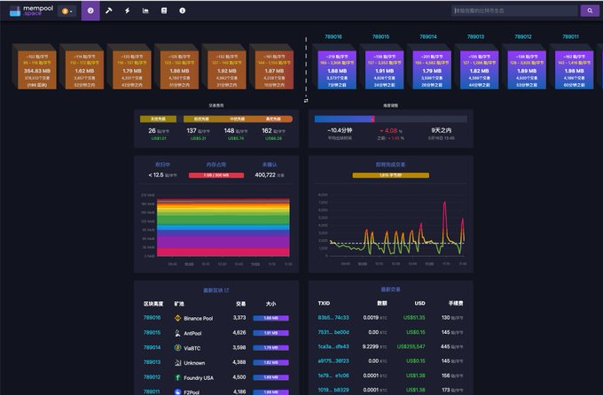Open the latest blocks heading link
603x395 pixels.
click(216, 290)
